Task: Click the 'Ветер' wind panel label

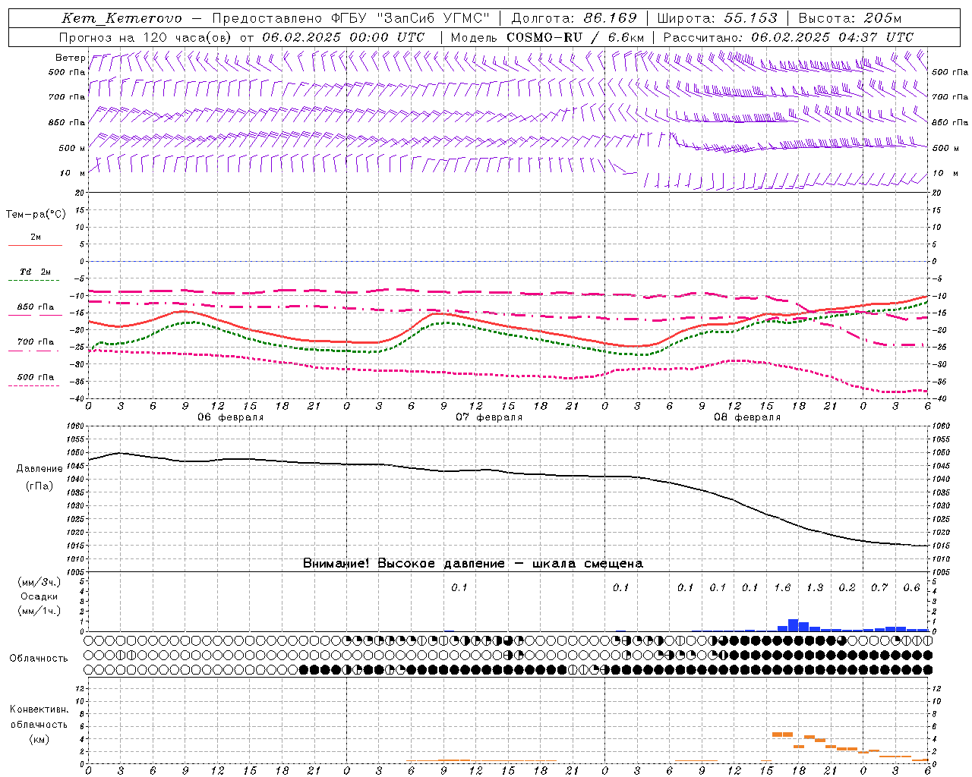Action: pyautogui.click(x=70, y=58)
